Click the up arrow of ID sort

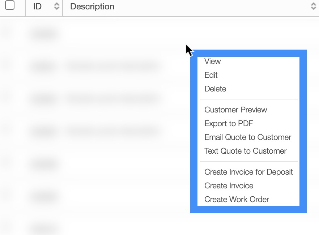[x=56, y=4]
